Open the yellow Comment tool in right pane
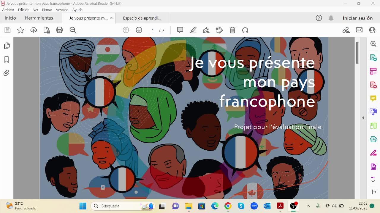Image resolution: width=380 pixels, height=213 pixels. (x=373, y=98)
